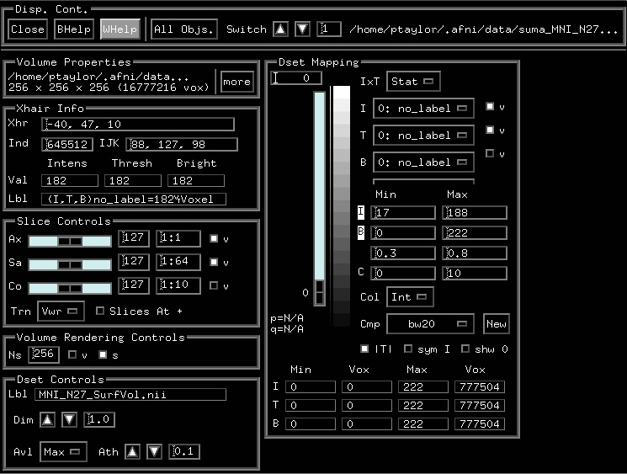
Task: Click the Xhr coordinates input field
Action: tap(138, 125)
